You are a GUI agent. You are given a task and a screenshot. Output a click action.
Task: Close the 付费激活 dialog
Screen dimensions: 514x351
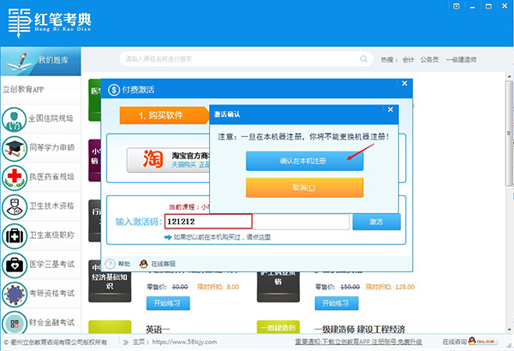coord(404,84)
